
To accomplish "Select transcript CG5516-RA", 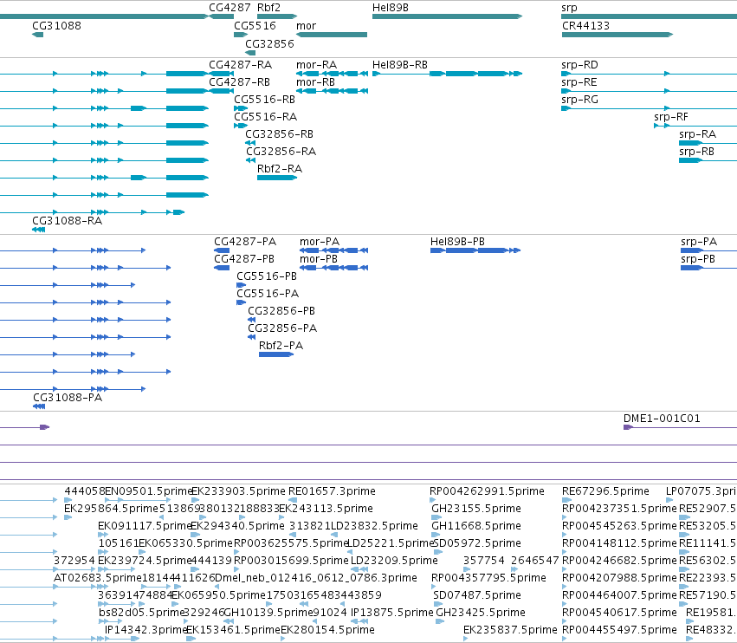I will pos(266,117).
